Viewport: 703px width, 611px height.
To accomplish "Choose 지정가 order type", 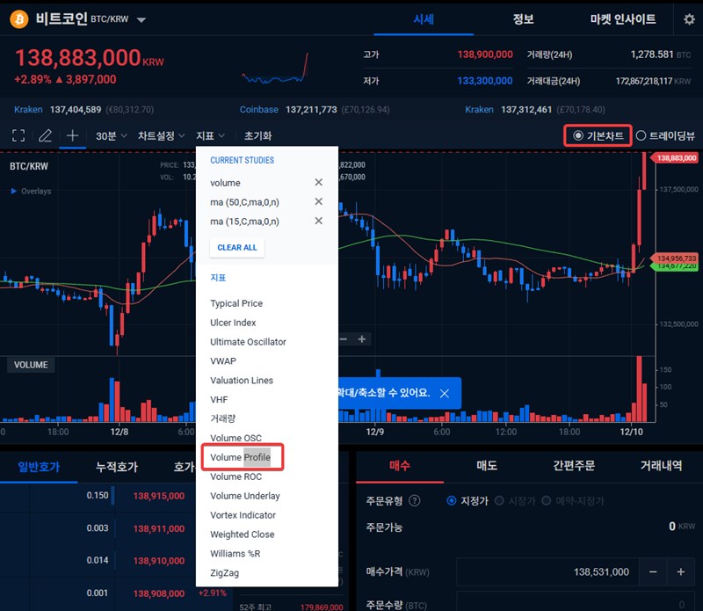I will [453, 500].
